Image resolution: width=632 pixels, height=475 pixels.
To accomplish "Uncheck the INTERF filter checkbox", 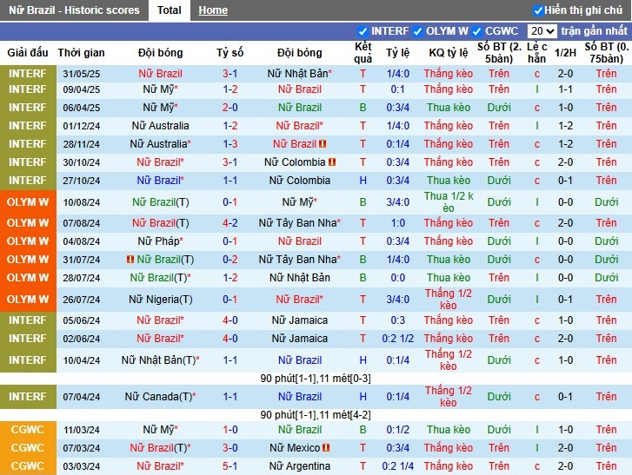I will (363, 31).
